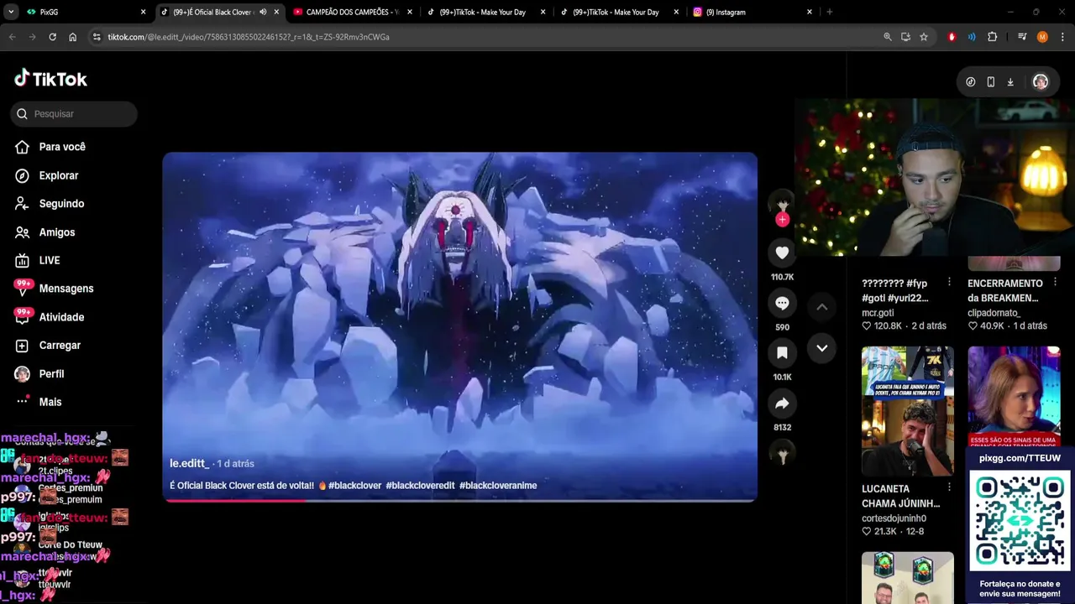Switch to CAMPEÃO DOS CAMPEÕES YouTube tab
This screenshot has height=604, width=1075.
click(x=352, y=12)
